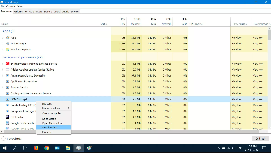Open the clock showing 1:50 AM
The image size is (271, 153).
click(x=252, y=148)
